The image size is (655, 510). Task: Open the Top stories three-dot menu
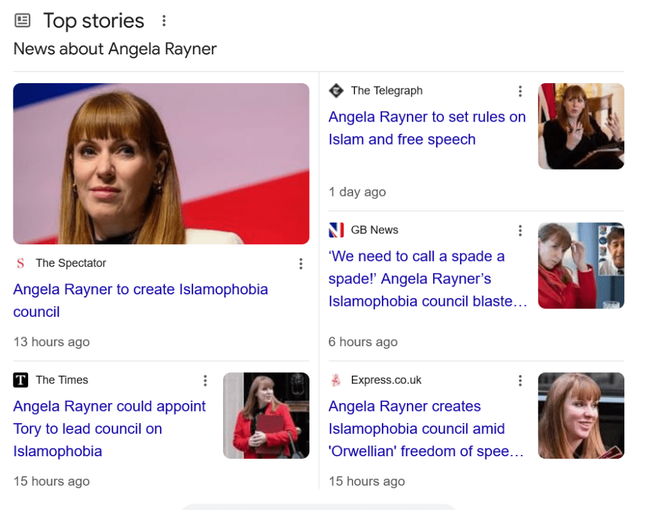[x=164, y=20]
